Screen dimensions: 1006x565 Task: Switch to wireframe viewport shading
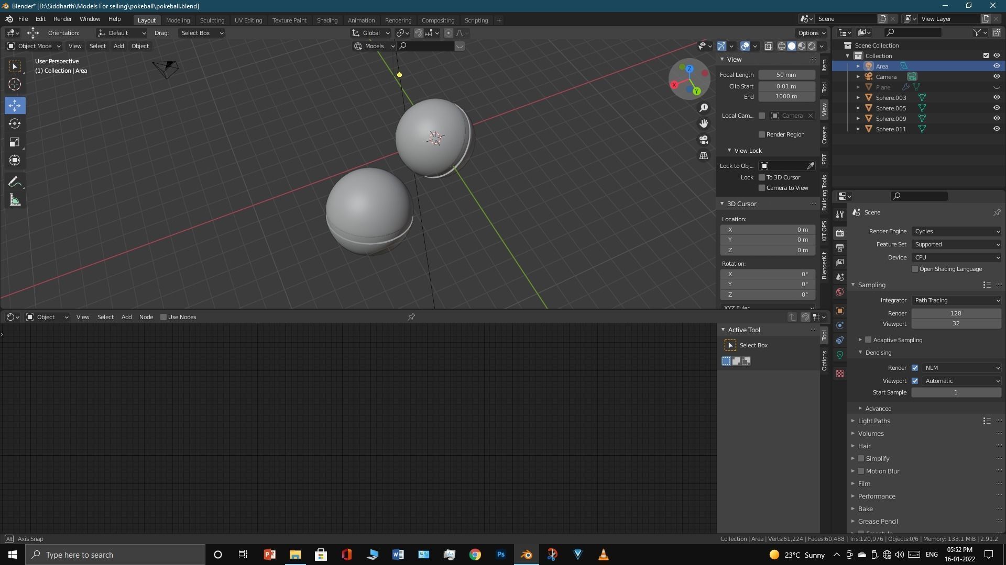781,46
